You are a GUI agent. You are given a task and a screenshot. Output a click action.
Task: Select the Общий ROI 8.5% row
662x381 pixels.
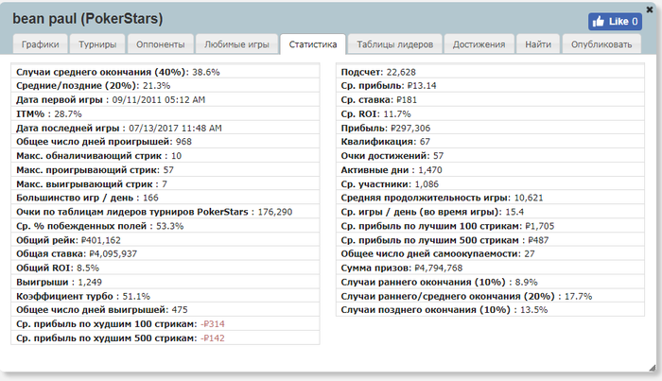pos(165,268)
